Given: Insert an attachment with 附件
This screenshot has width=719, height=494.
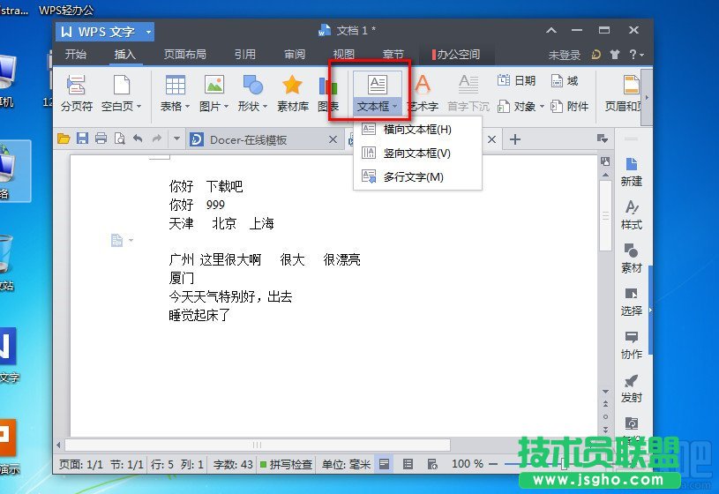Looking at the screenshot, I should click(x=570, y=107).
